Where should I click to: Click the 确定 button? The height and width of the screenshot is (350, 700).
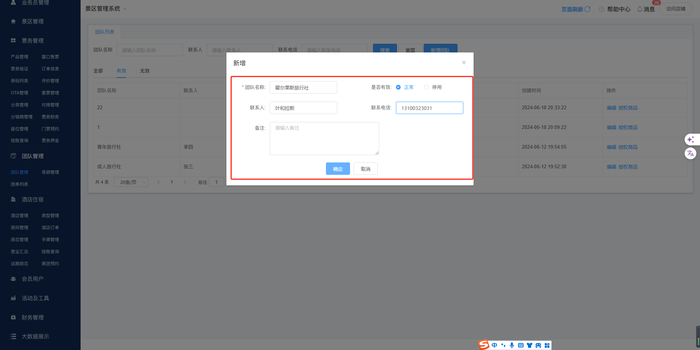tap(338, 169)
